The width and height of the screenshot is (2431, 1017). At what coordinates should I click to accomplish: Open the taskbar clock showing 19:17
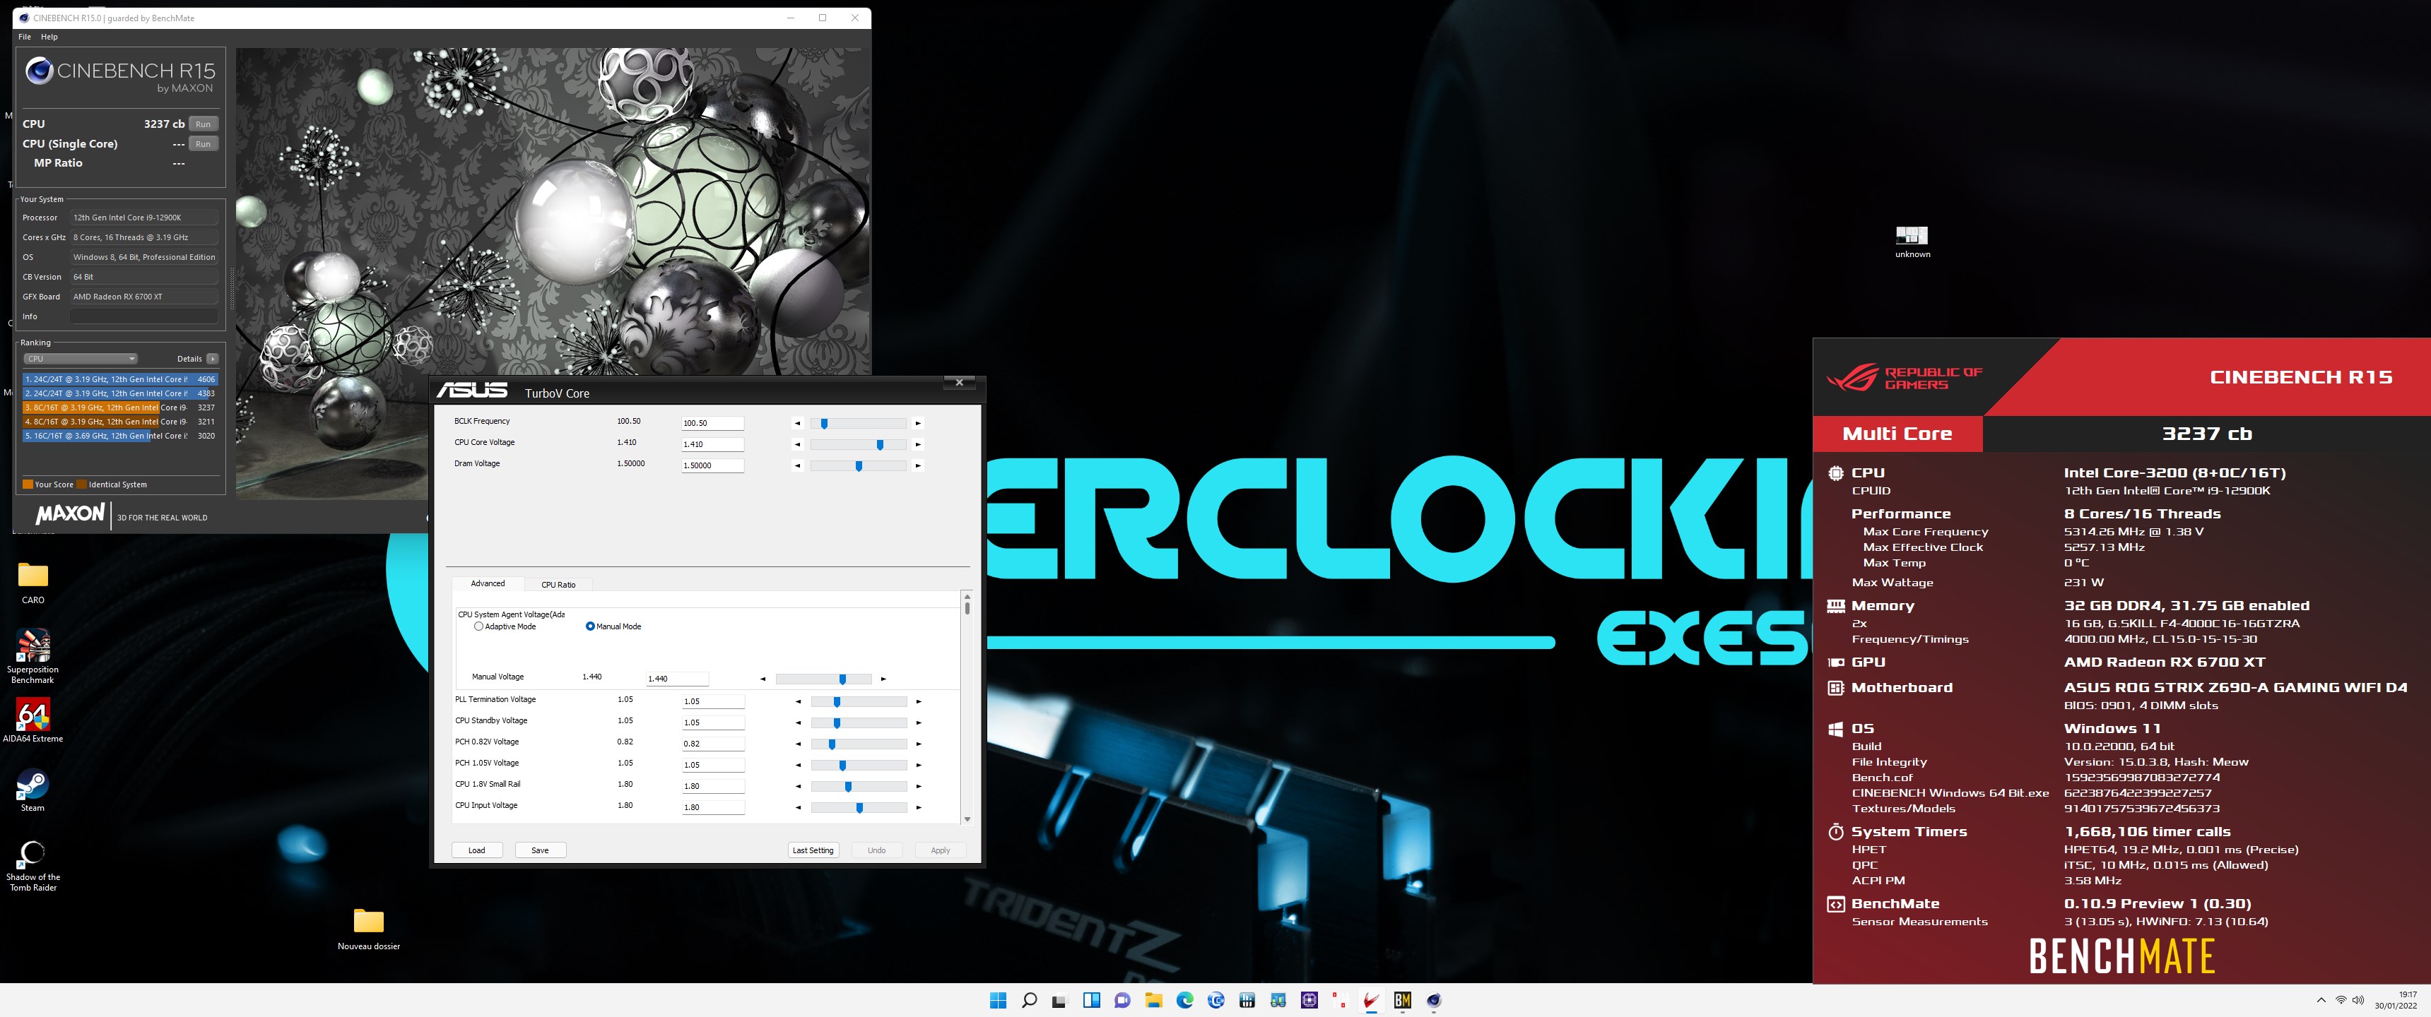[2395, 1000]
